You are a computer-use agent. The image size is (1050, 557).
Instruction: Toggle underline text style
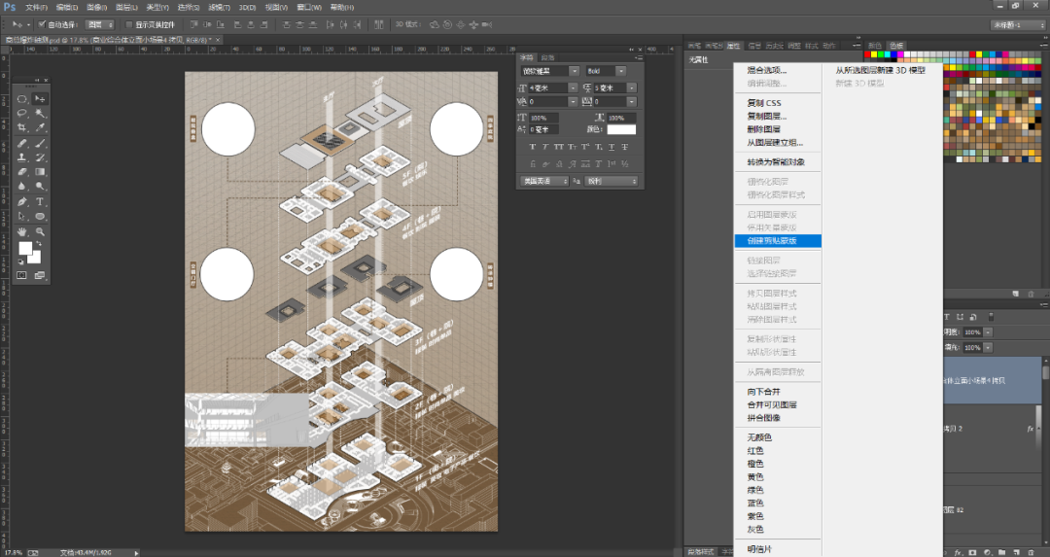click(612, 147)
